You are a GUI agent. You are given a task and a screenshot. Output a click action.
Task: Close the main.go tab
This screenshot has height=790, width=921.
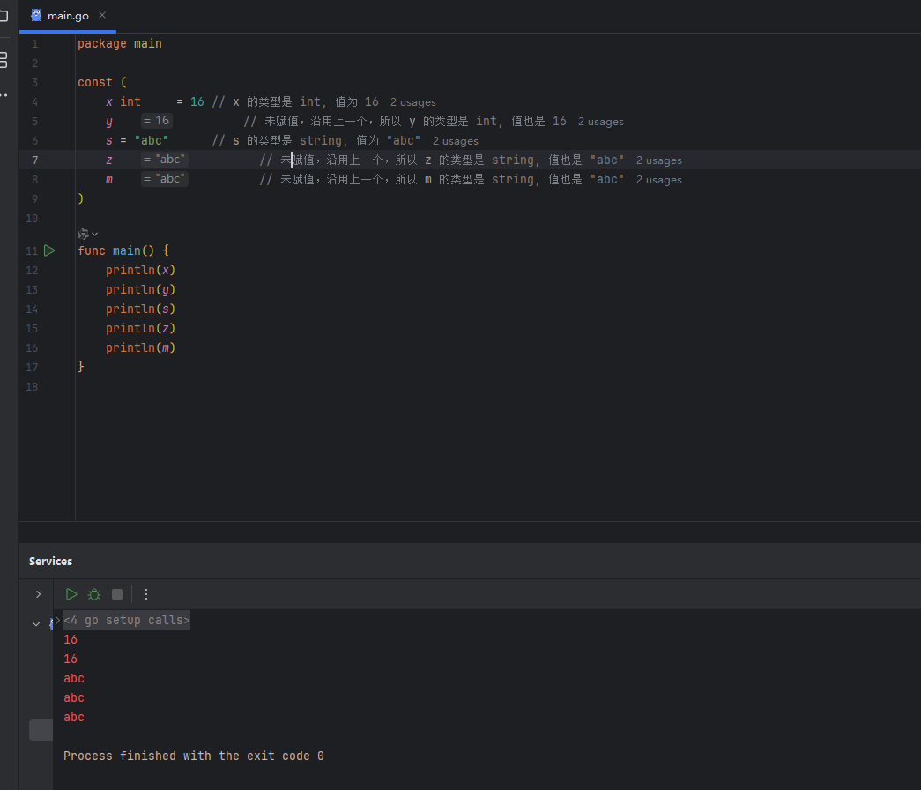(x=102, y=15)
